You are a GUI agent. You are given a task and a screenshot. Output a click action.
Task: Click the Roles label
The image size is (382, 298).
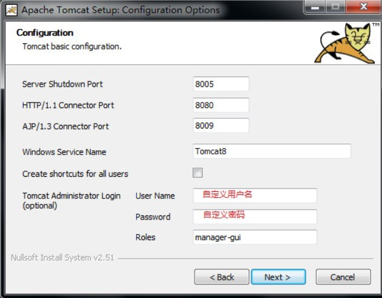click(145, 237)
